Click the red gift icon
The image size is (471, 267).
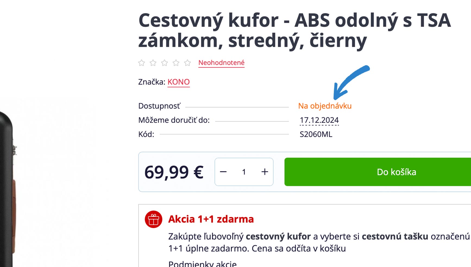pyautogui.click(x=153, y=219)
